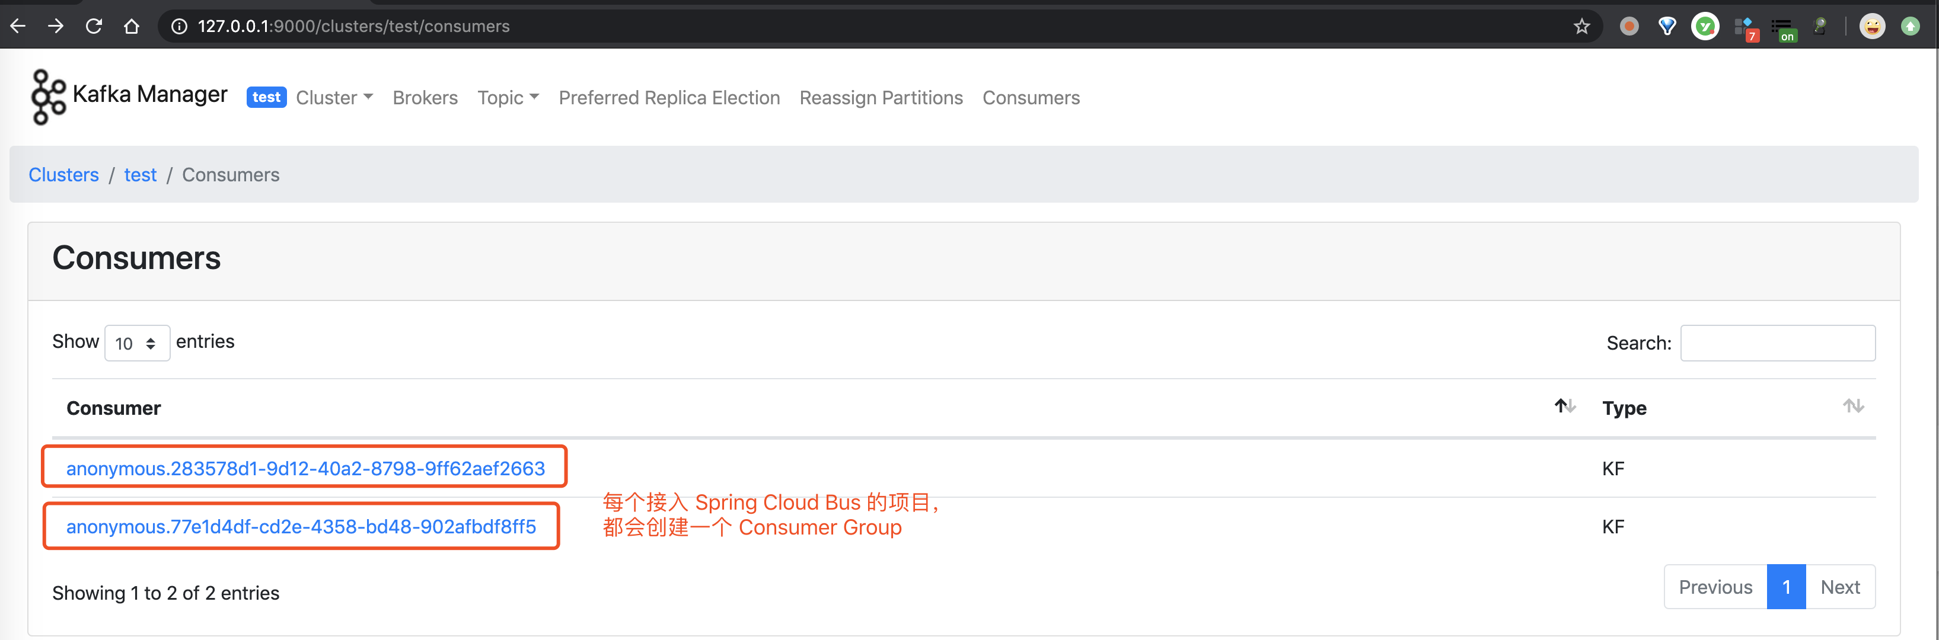Open the Cluster dropdown menu

click(x=333, y=98)
